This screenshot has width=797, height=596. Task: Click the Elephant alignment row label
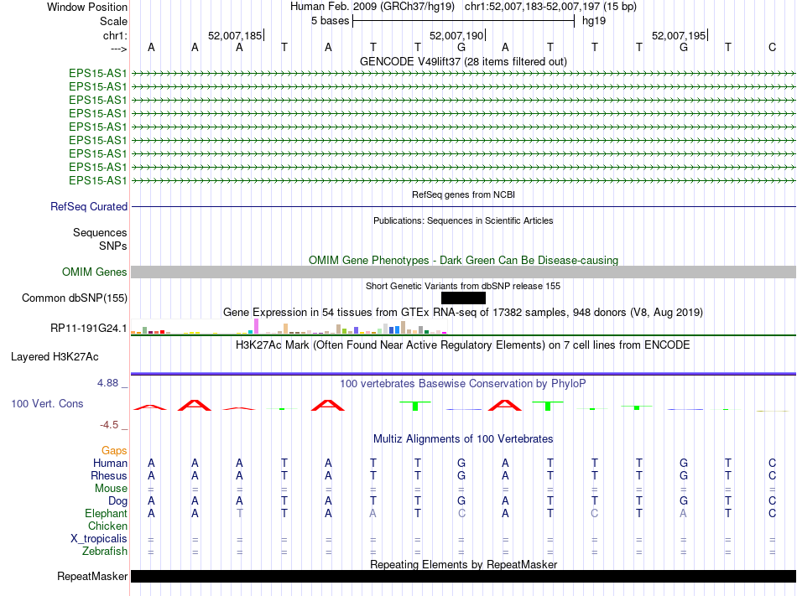point(106,513)
